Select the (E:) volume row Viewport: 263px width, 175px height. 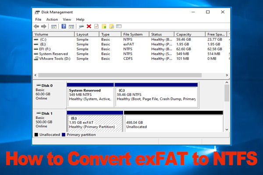click(x=131, y=44)
